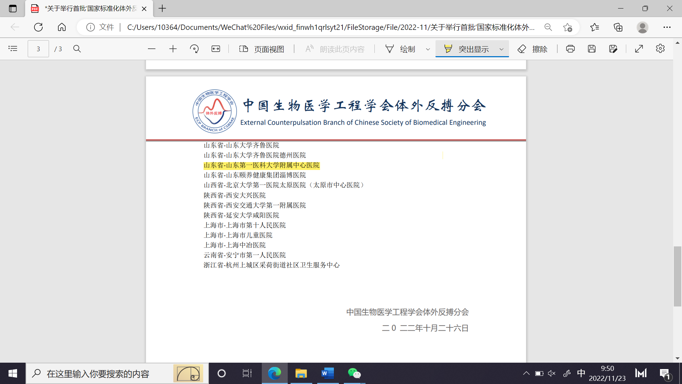
Task: Select the 擦除 eraser tool
Action: click(x=532, y=49)
